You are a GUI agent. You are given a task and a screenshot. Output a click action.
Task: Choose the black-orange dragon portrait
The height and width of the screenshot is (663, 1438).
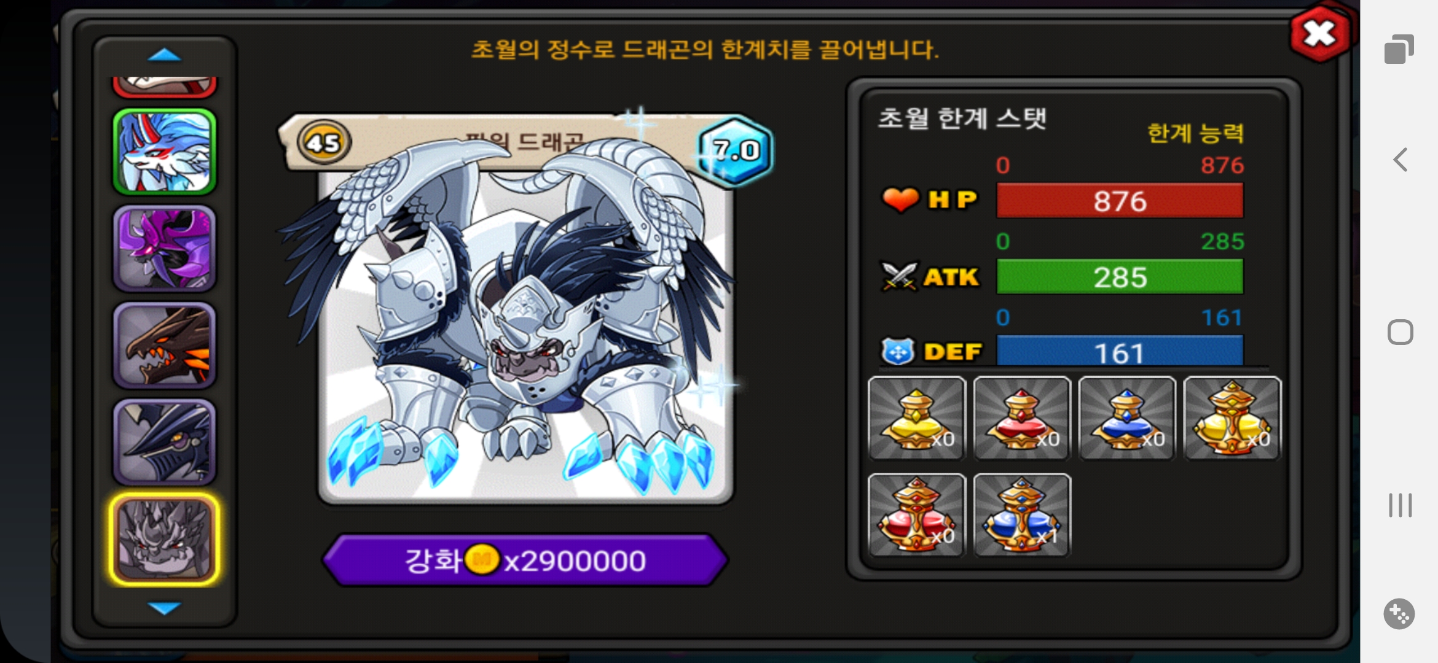pos(164,345)
